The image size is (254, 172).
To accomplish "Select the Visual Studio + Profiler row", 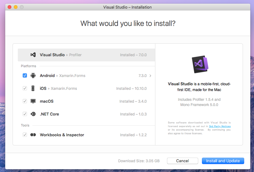I will click(86, 55).
